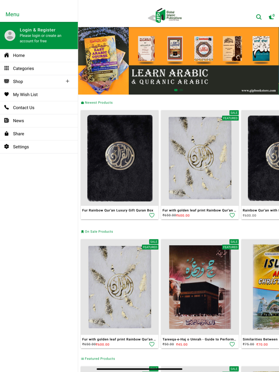Viewport: 279px width, 372px height.
Task: Click ₹45.00 sale price
Action: pyautogui.click(x=182, y=345)
